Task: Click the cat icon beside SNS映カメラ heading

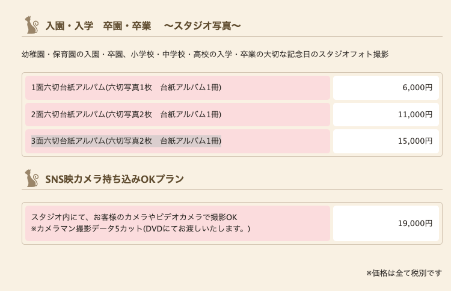Action: click(x=32, y=179)
